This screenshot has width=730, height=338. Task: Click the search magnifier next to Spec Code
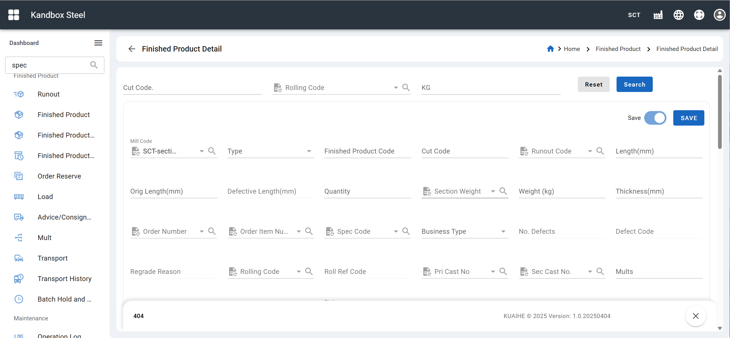tap(406, 231)
